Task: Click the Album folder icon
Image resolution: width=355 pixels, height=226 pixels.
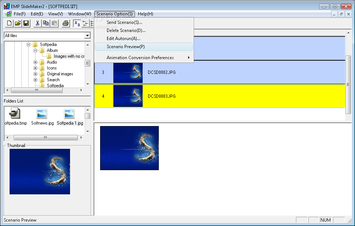Action: [42, 50]
